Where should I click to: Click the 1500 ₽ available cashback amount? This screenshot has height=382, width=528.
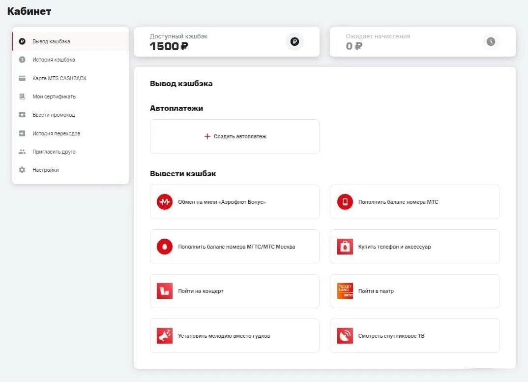point(169,46)
